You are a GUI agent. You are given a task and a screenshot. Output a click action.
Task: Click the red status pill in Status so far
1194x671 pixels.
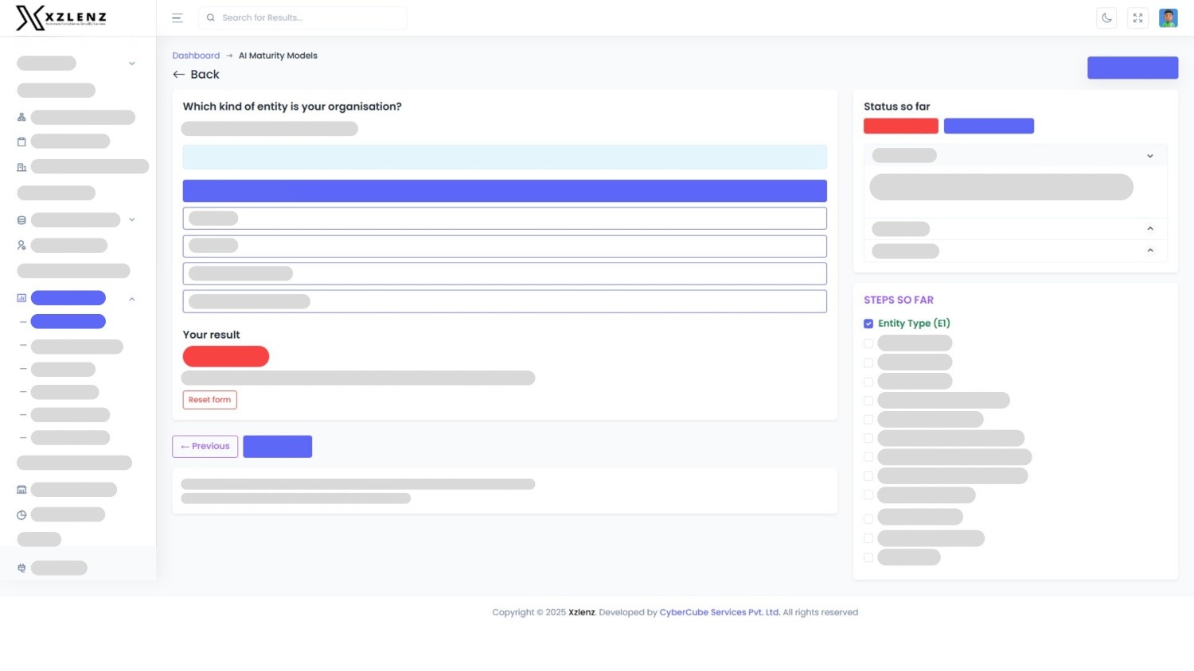[900, 126]
